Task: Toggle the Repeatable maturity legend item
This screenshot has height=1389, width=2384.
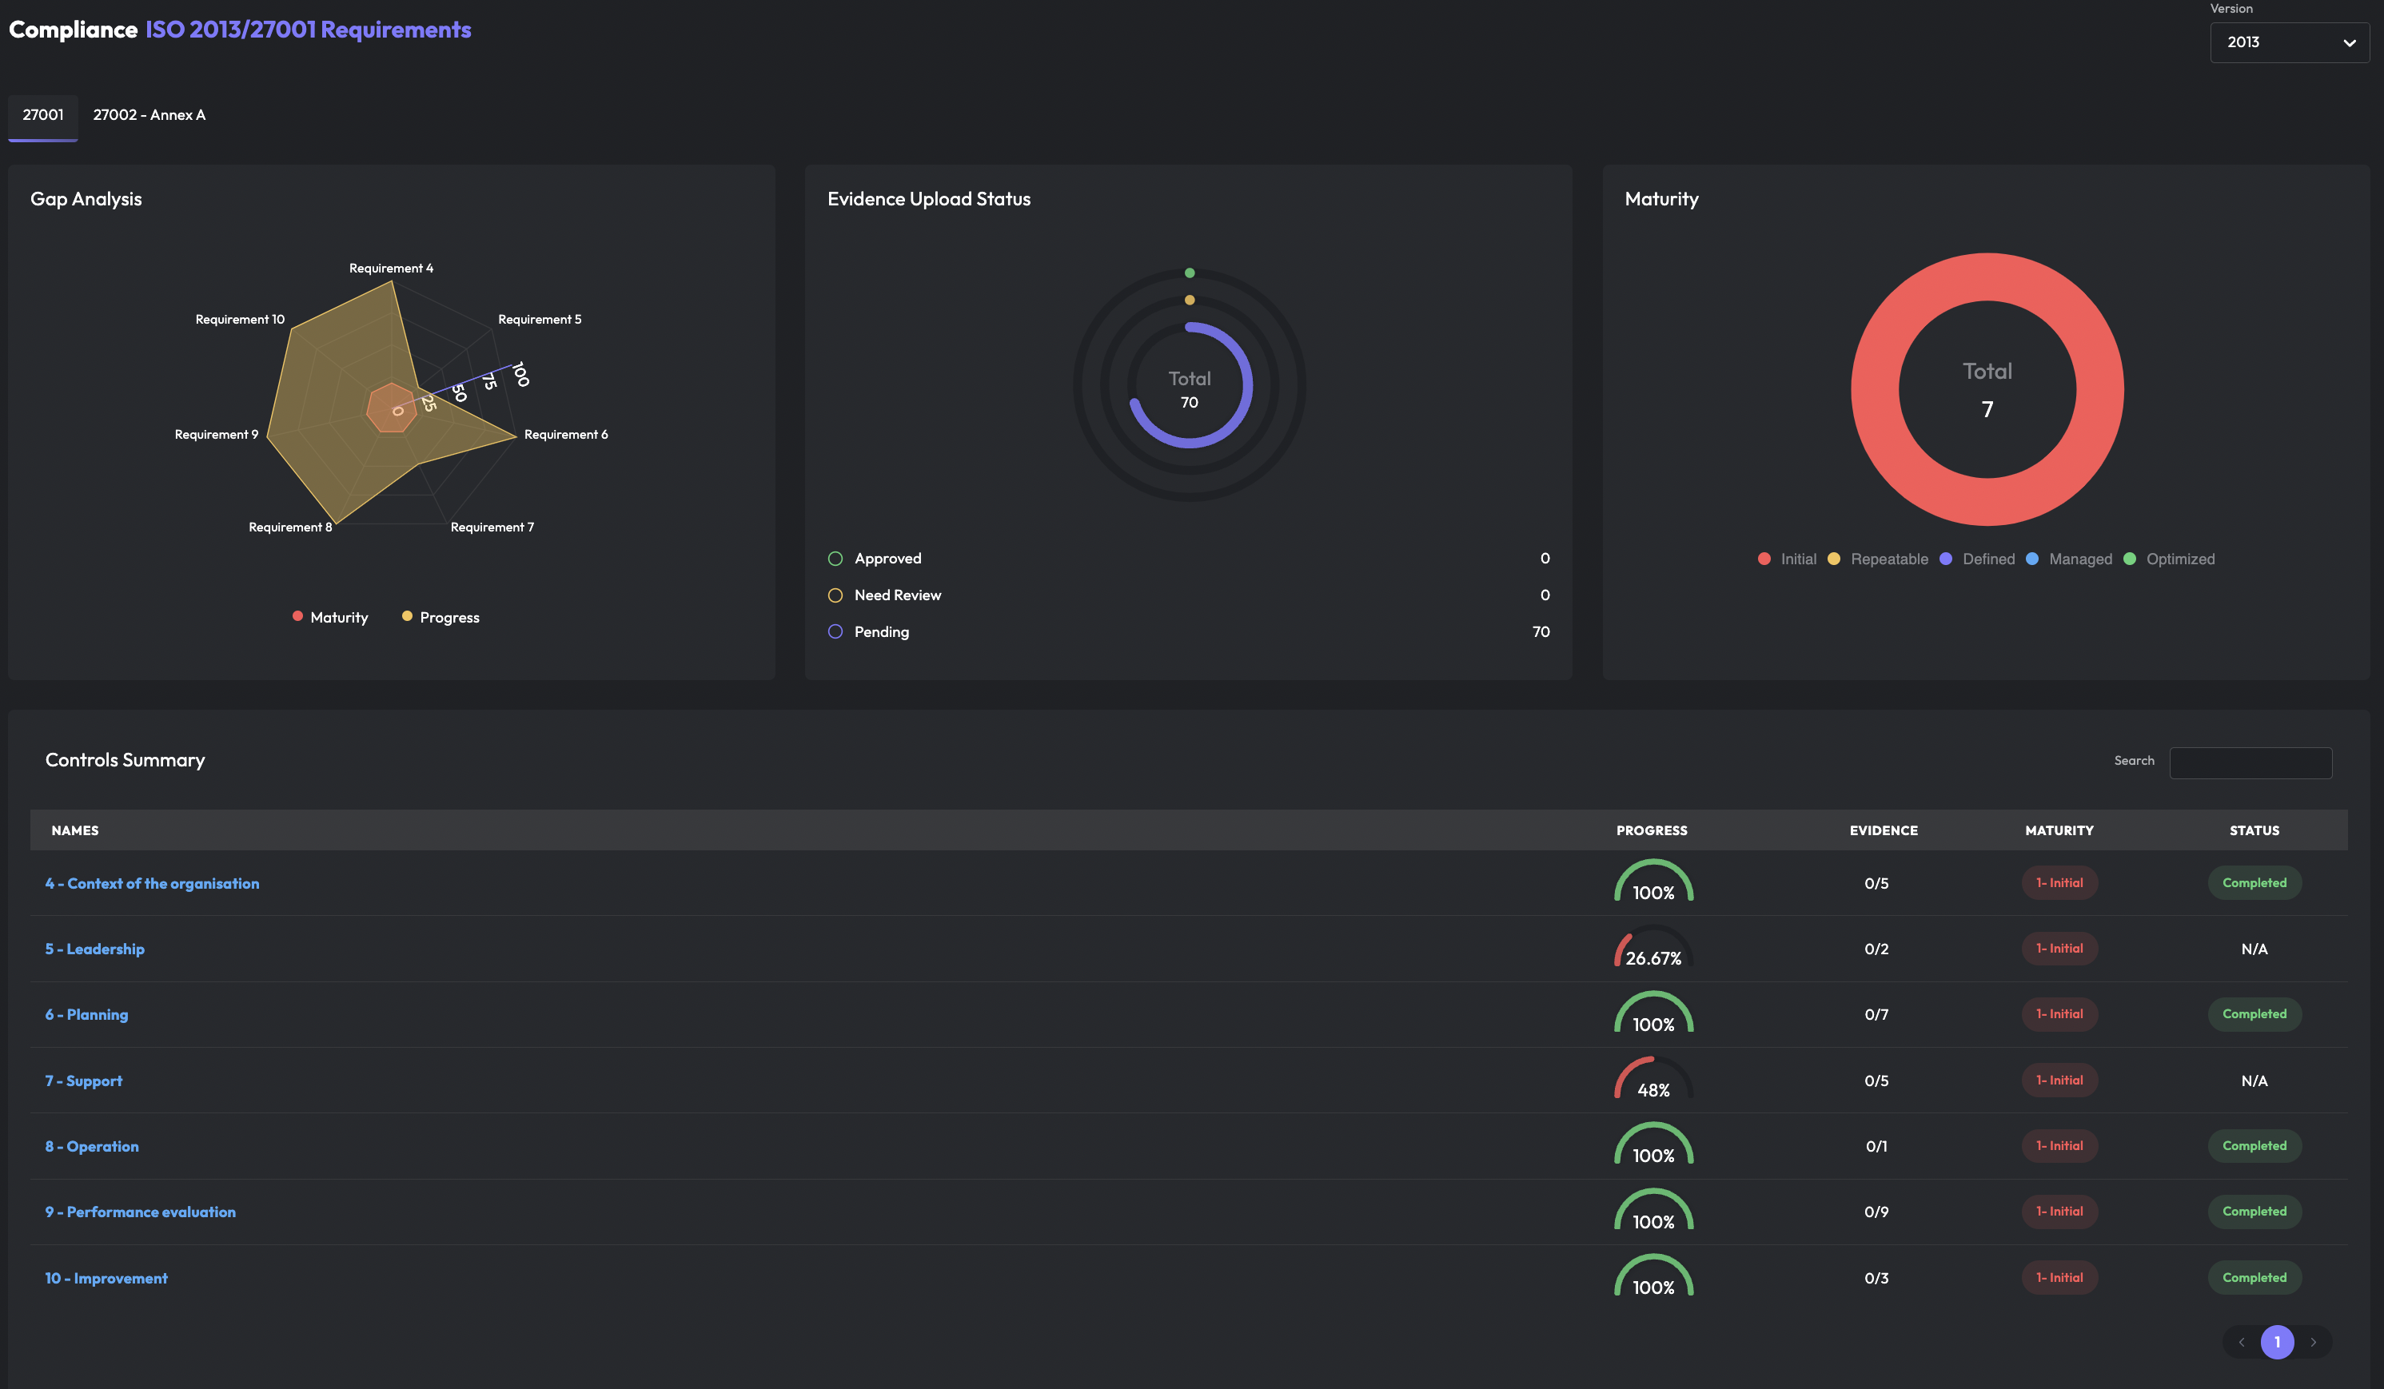Action: click(x=1878, y=559)
